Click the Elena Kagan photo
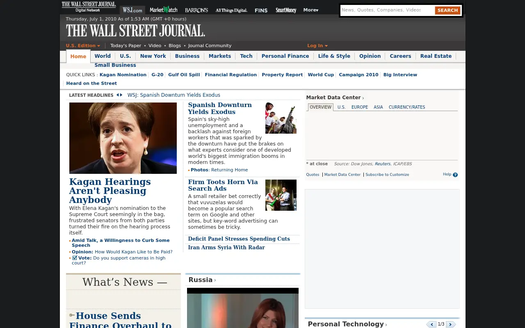Image resolution: width=525 pixels, height=328 pixels. (123, 138)
